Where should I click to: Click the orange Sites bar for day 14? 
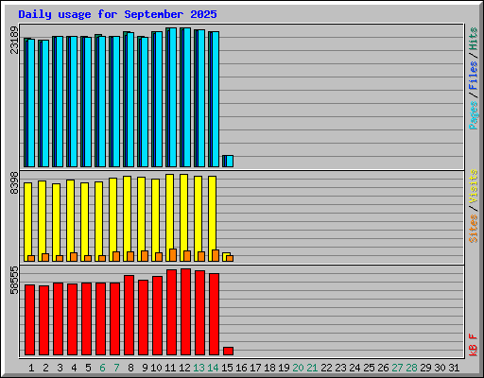point(216,255)
